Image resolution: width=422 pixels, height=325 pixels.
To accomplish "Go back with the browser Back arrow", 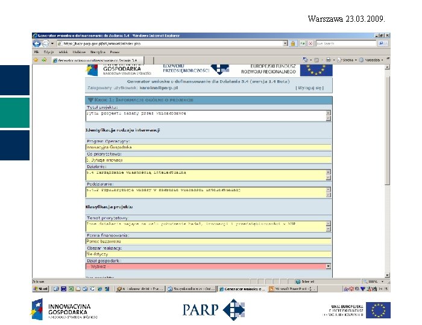I will tap(37, 43).
